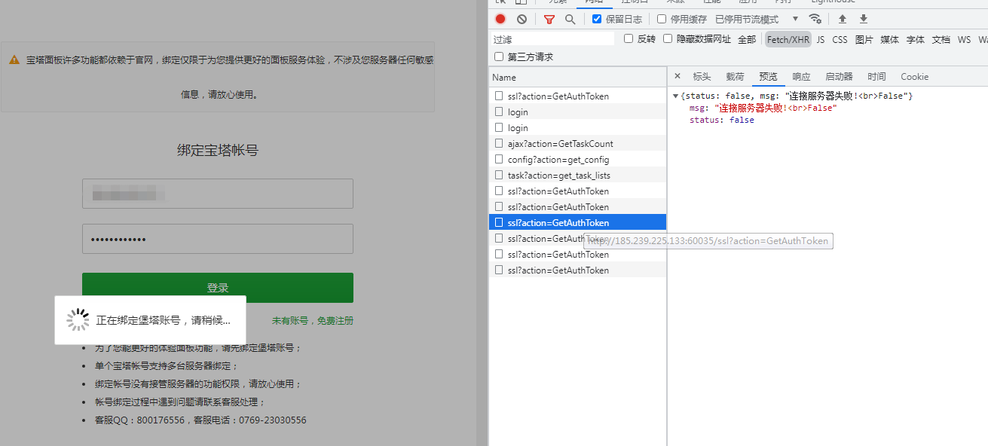Viewport: 988px width, 446px height.
Task: Enable the 停用缓存 checkbox
Action: 662,19
